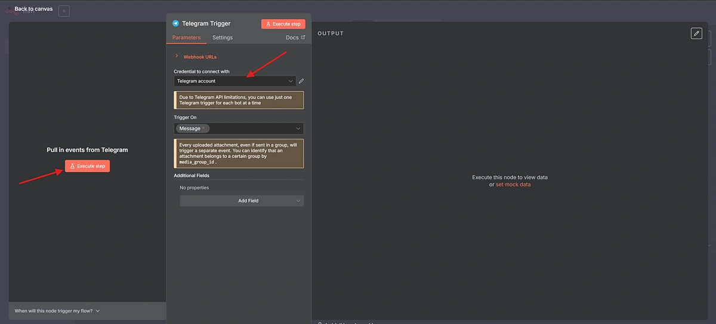Click the set mock data link
716x324 pixels.
[x=513, y=185]
